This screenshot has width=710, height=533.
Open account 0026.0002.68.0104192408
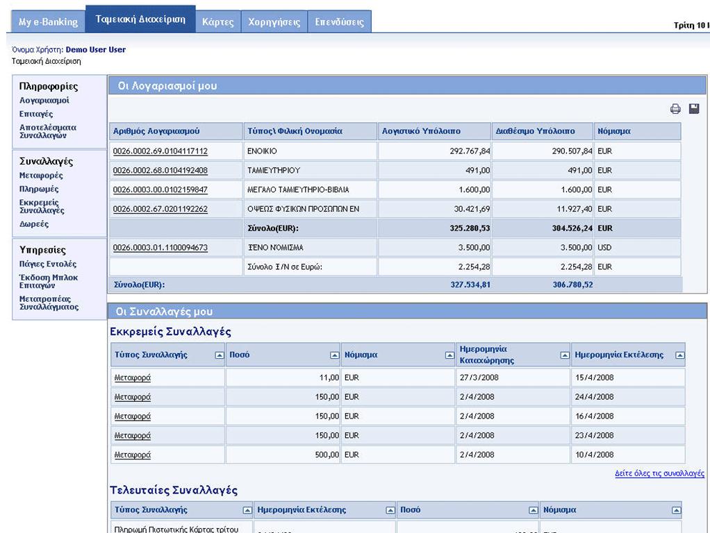coord(160,171)
